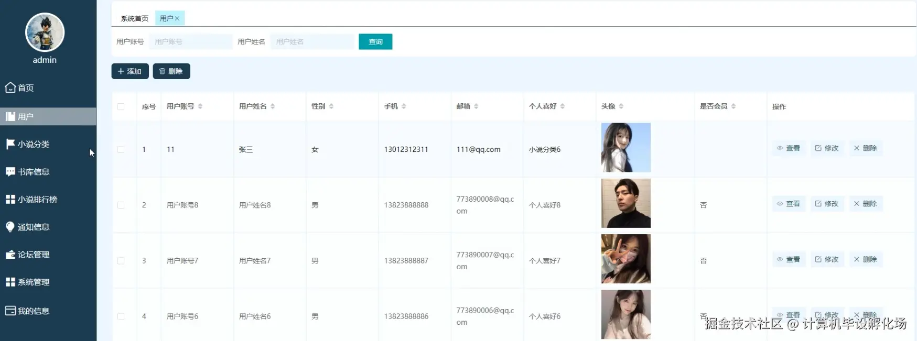Open 系统管理 sidebar menu
The width and height of the screenshot is (917, 341).
(x=28, y=282)
